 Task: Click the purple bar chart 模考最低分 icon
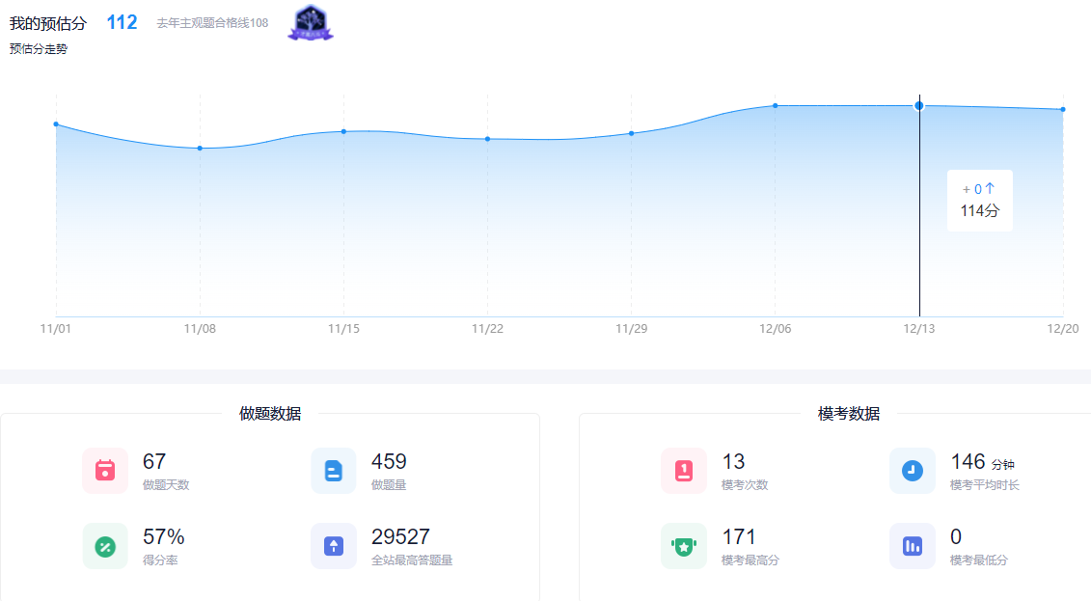913,546
